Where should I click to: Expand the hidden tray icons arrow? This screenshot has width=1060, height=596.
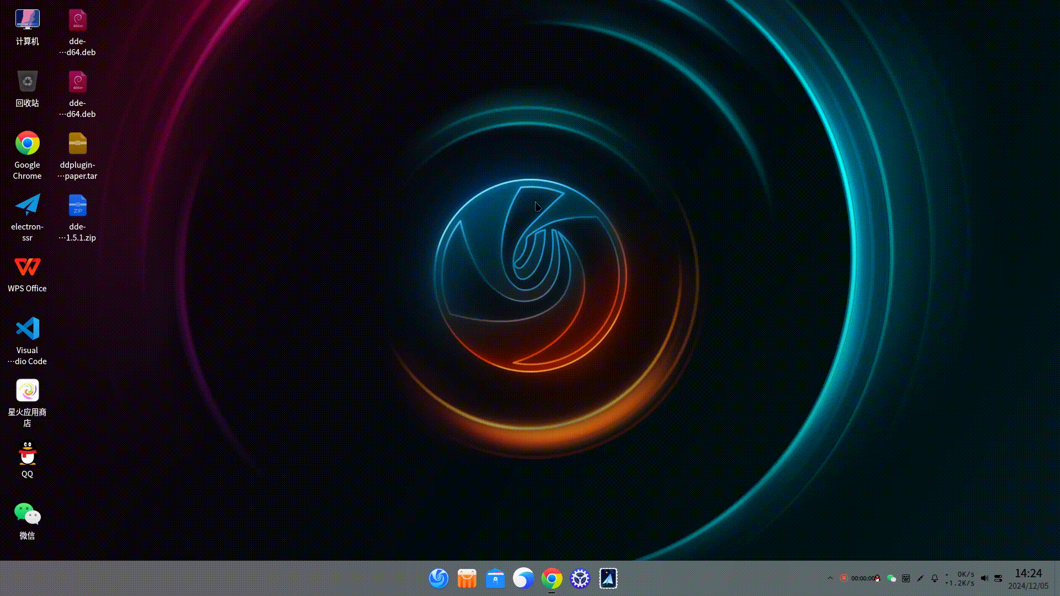[830, 578]
